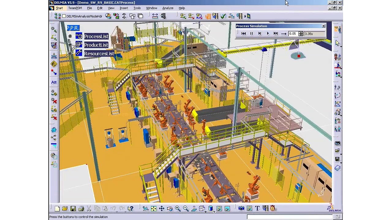Screen dimensions: 392x220
Task: Open the TeamPDM menu
Action: [75, 8]
